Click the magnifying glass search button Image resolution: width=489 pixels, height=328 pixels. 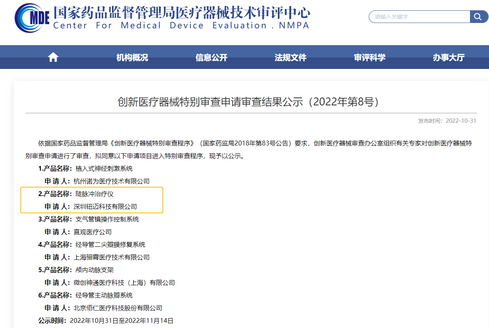479,17
